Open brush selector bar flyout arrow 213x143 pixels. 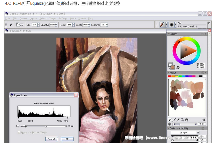[209, 23]
